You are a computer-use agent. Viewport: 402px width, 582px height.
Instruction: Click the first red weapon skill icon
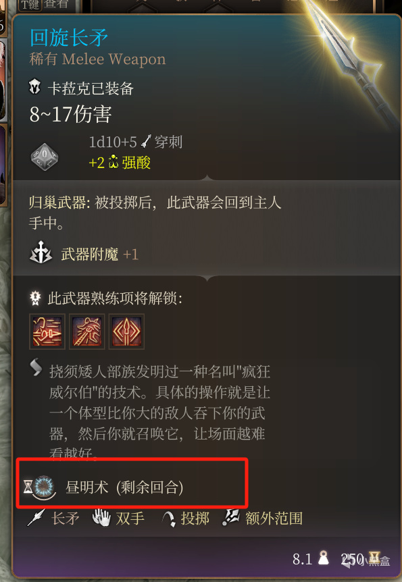click(x=47, y=332)
